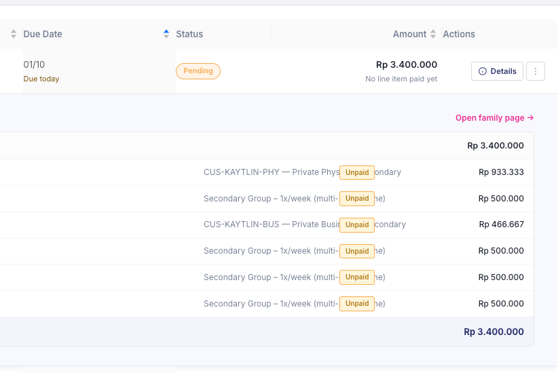Click 'No line item paid yet' note

[x=401, y=79]
